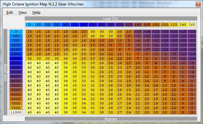Select the Load axis header 240

183,24
